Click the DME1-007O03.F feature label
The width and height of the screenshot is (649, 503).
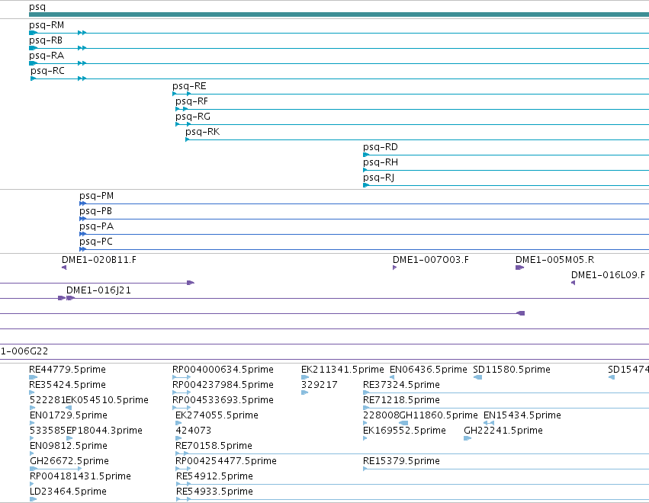(x=431, y=260)
